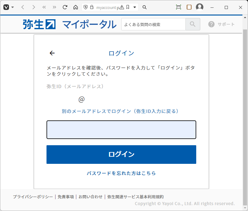
Task: Open the 免責事項 footer link
Action: coord(66,197)
